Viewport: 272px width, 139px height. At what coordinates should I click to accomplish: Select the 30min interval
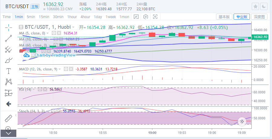coord(58,17)
